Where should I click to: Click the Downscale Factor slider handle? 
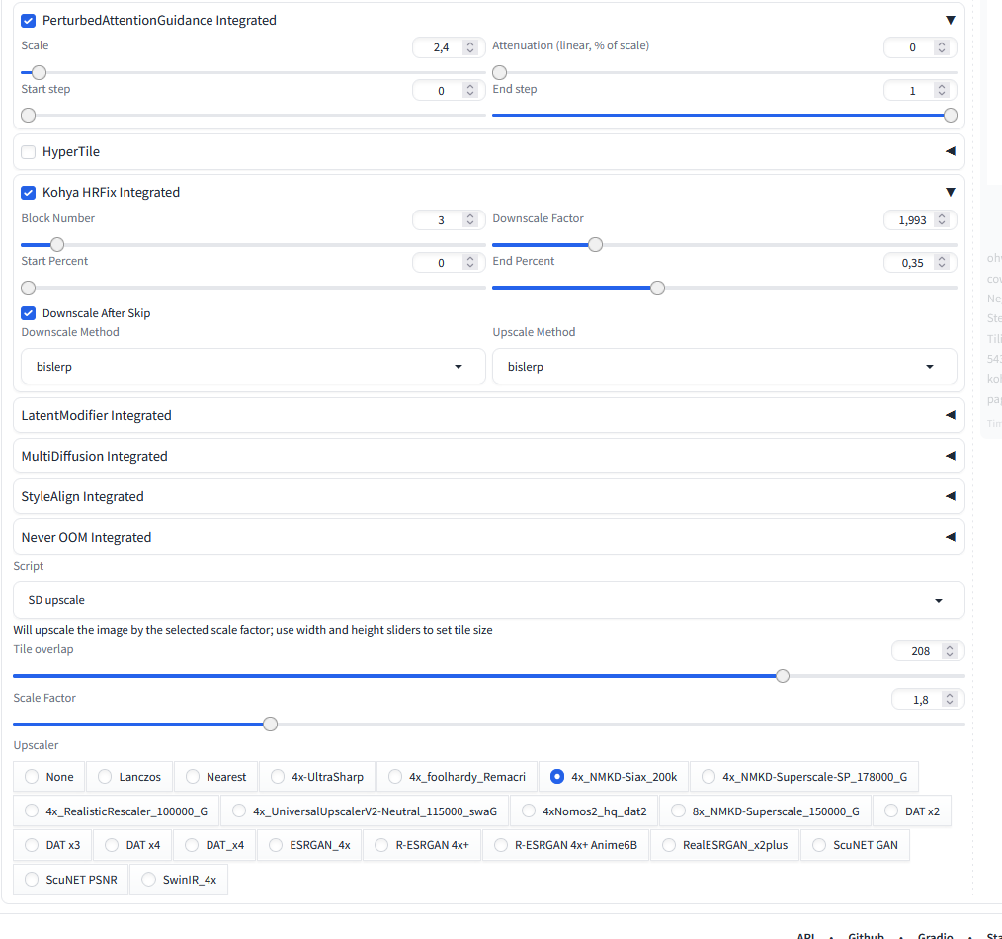[x=595, y=245]
